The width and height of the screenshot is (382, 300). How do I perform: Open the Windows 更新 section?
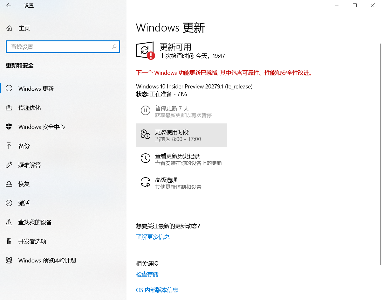pos(63,88)
